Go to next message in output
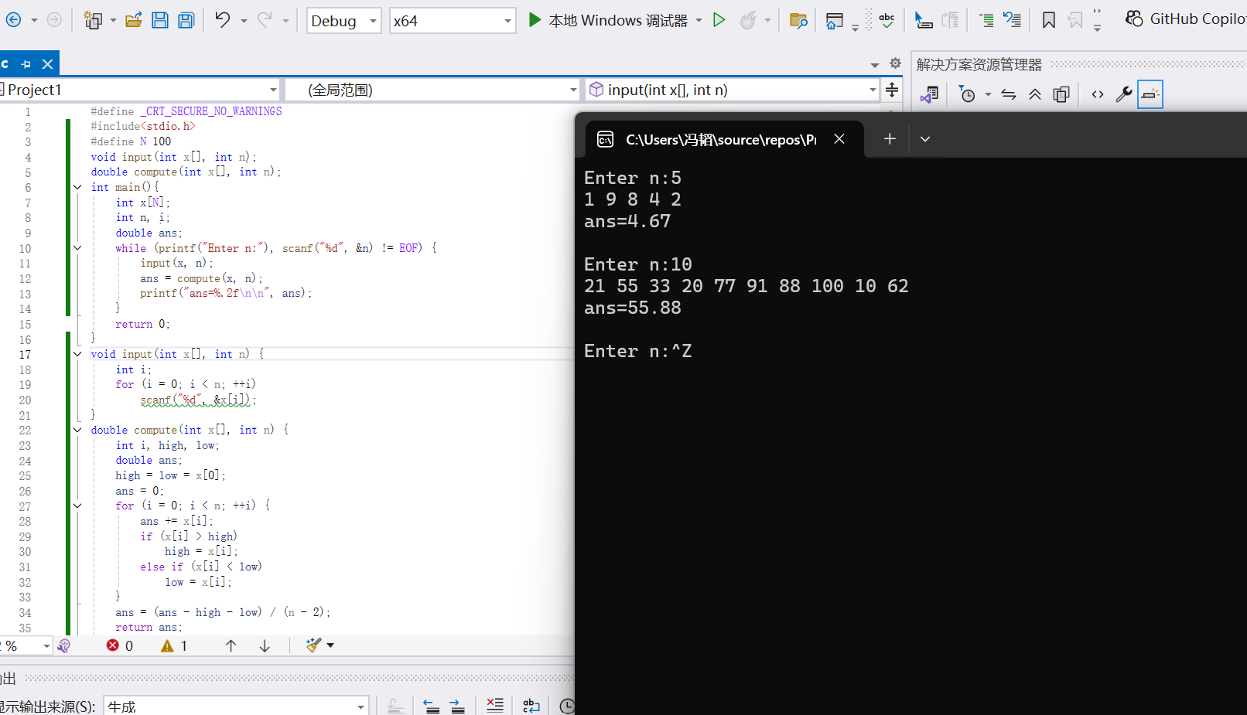1247x715 pixels. click(x=457, y=706)
